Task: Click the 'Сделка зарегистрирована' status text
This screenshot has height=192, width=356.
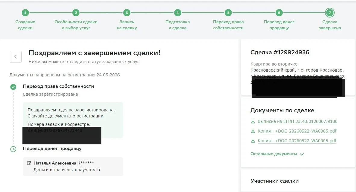Action: click(50, 94)
